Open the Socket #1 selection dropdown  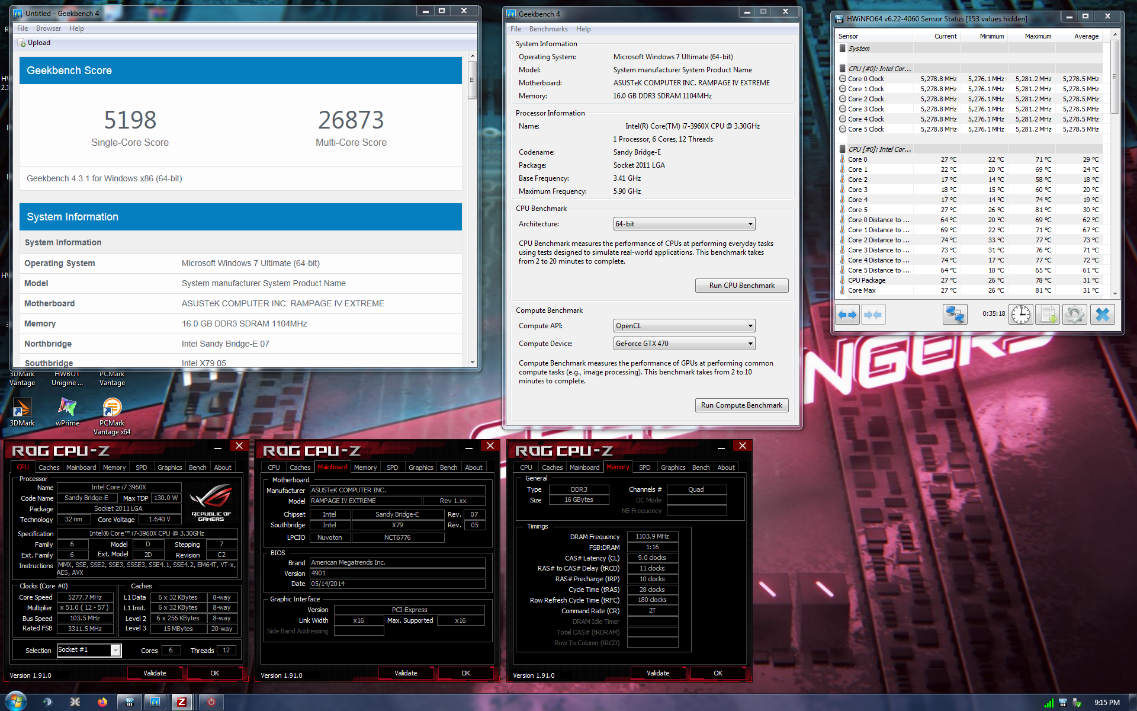tap(89, 650)
